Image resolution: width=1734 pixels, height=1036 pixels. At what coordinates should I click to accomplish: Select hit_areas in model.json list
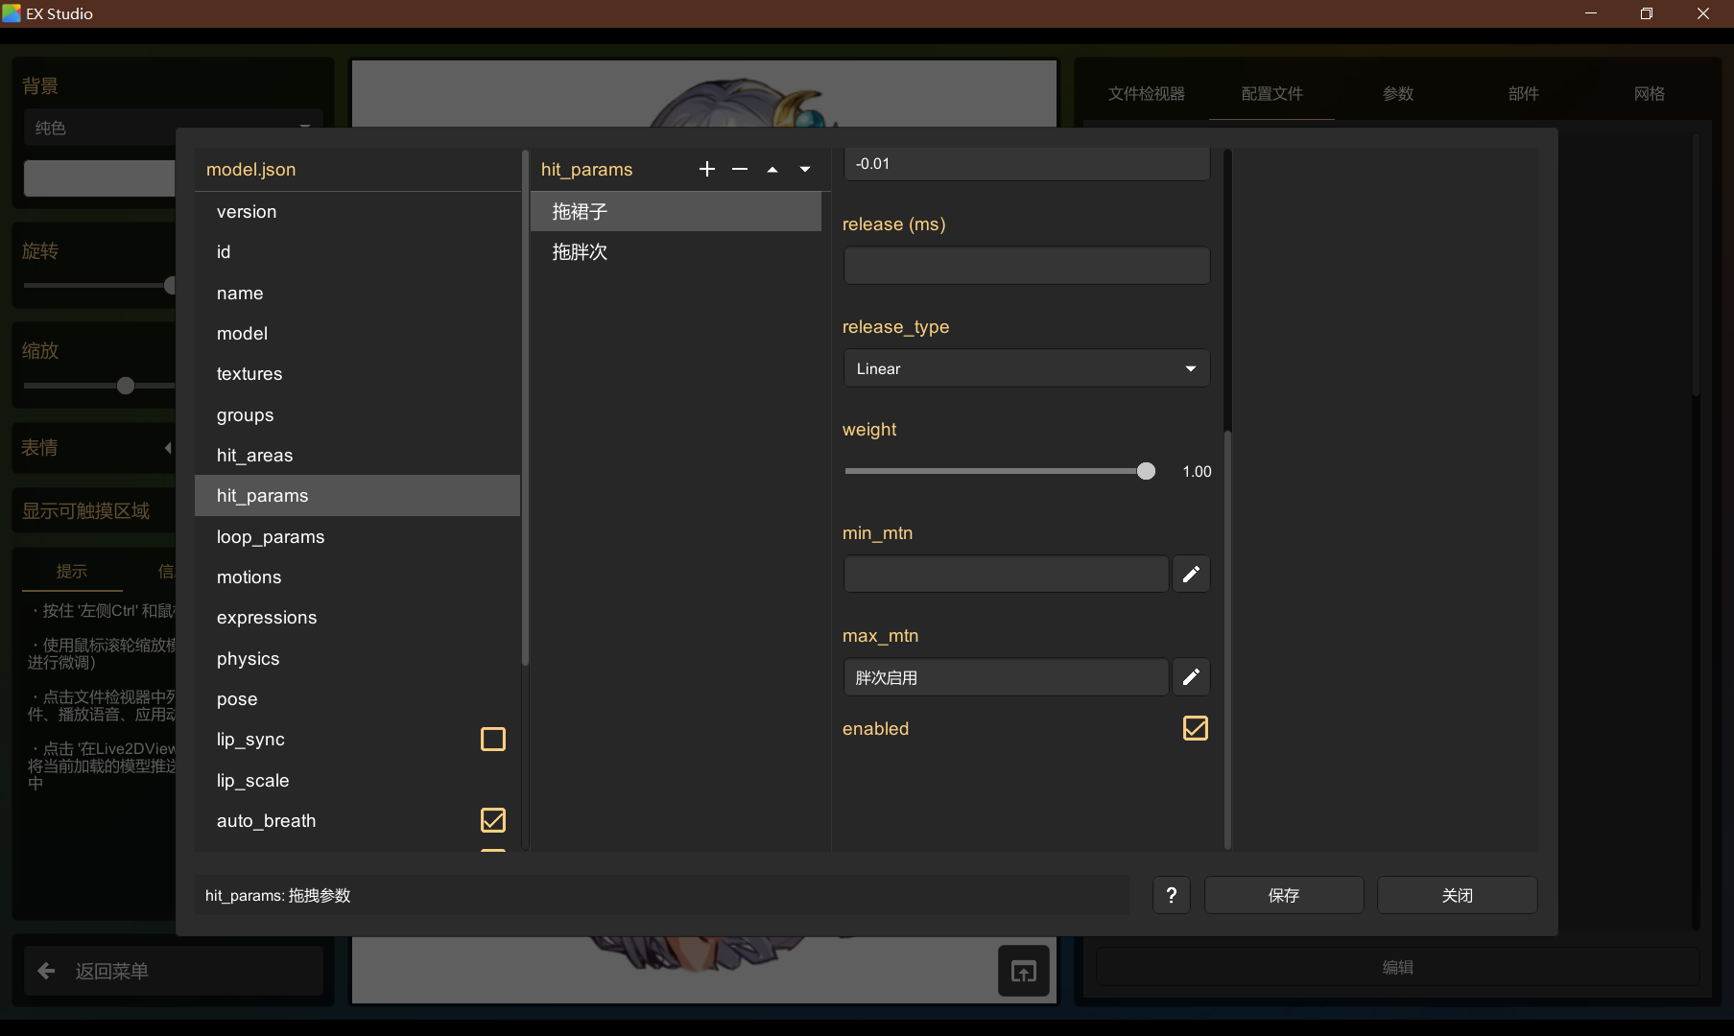[357, 455]
